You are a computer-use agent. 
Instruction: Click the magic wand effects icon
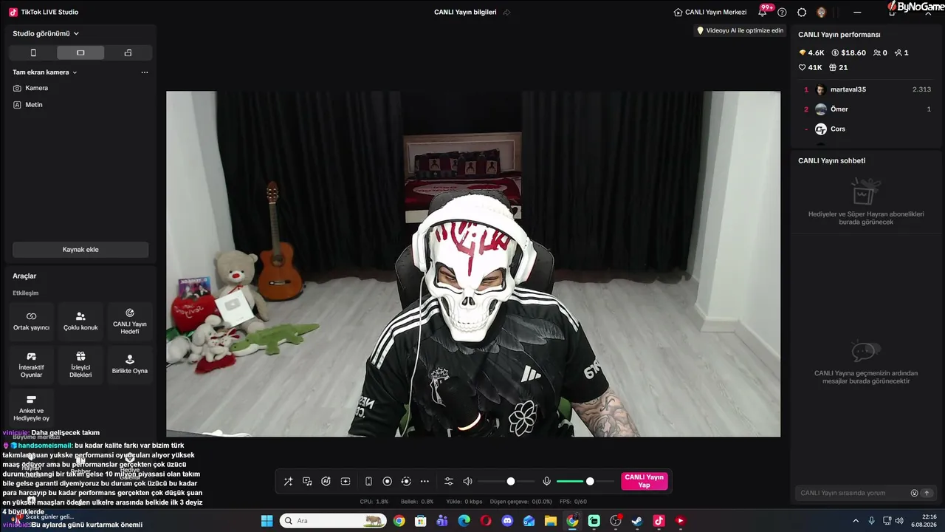(289, 482)
